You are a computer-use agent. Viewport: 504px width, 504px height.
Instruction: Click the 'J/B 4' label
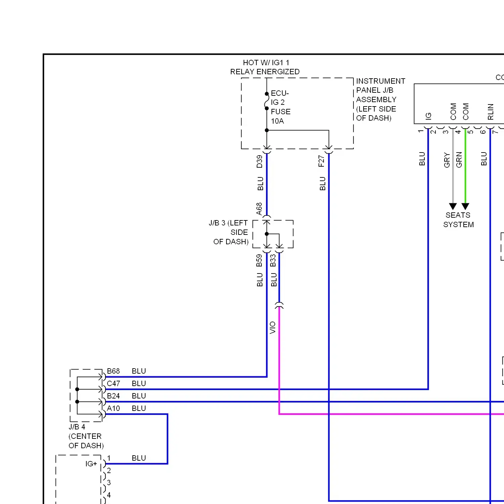tap(77, 427)
